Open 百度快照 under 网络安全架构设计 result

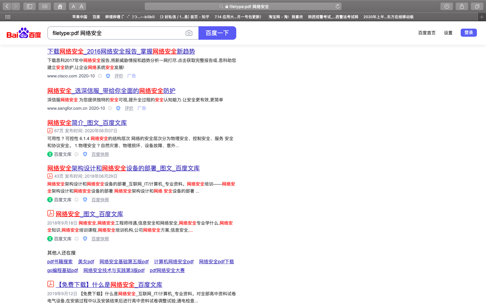[100, 200]
